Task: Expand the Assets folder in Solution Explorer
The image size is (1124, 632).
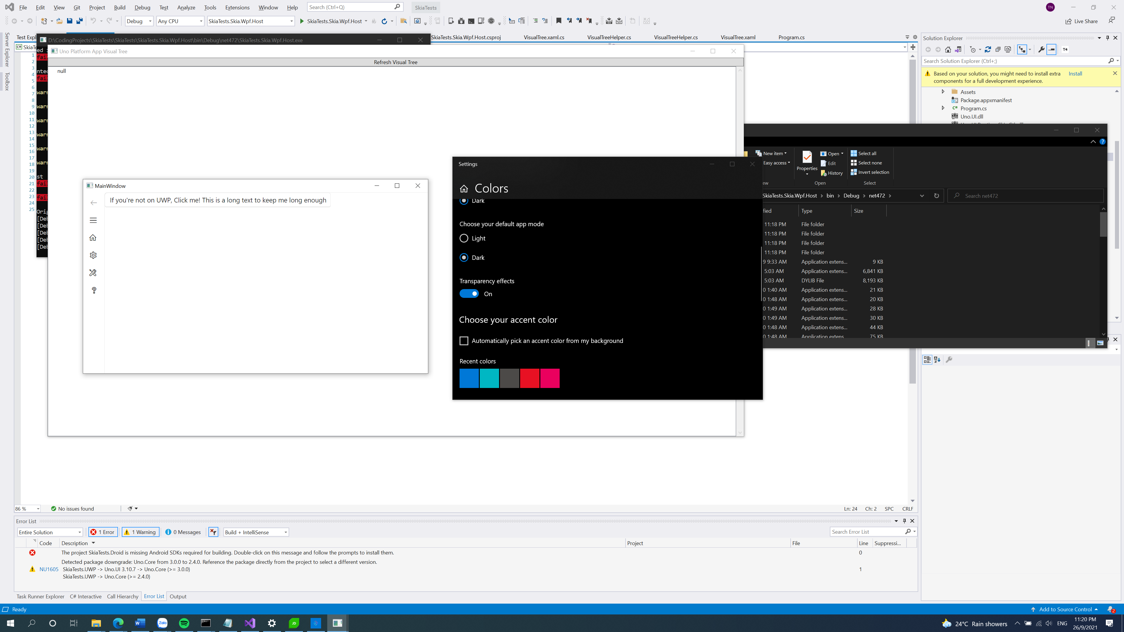Action: (943, 92)
